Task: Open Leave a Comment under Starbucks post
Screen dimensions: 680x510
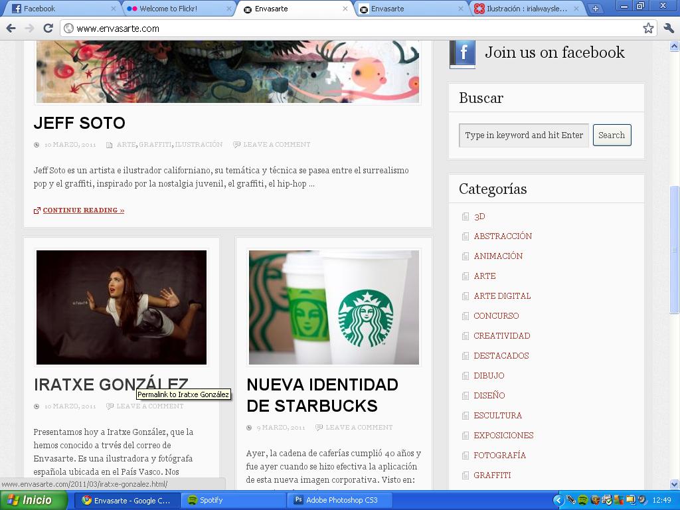Action: tap(359, 428)
